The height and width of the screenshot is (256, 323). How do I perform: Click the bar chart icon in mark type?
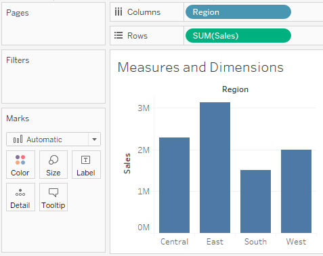pyautogui.click(x=18, y=140)
